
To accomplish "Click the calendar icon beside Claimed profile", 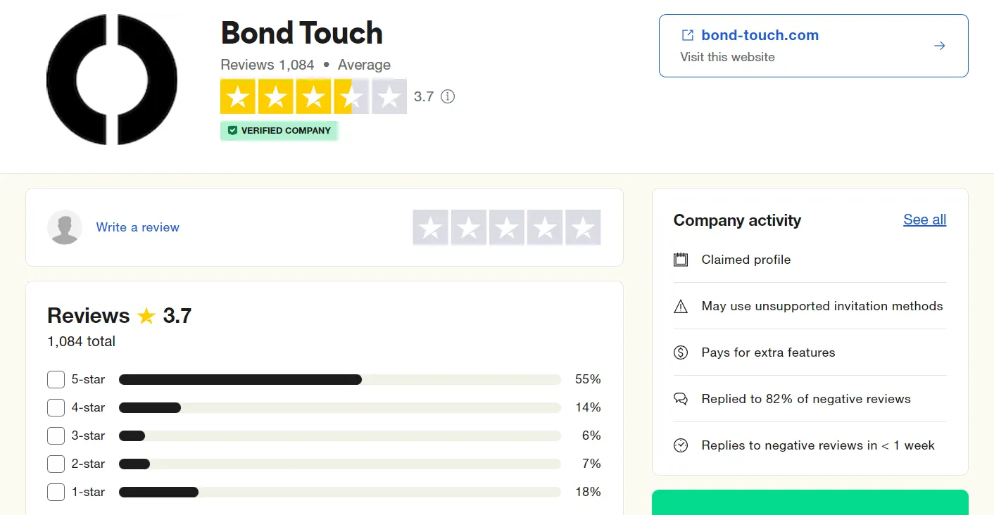I will pos(680,259).
